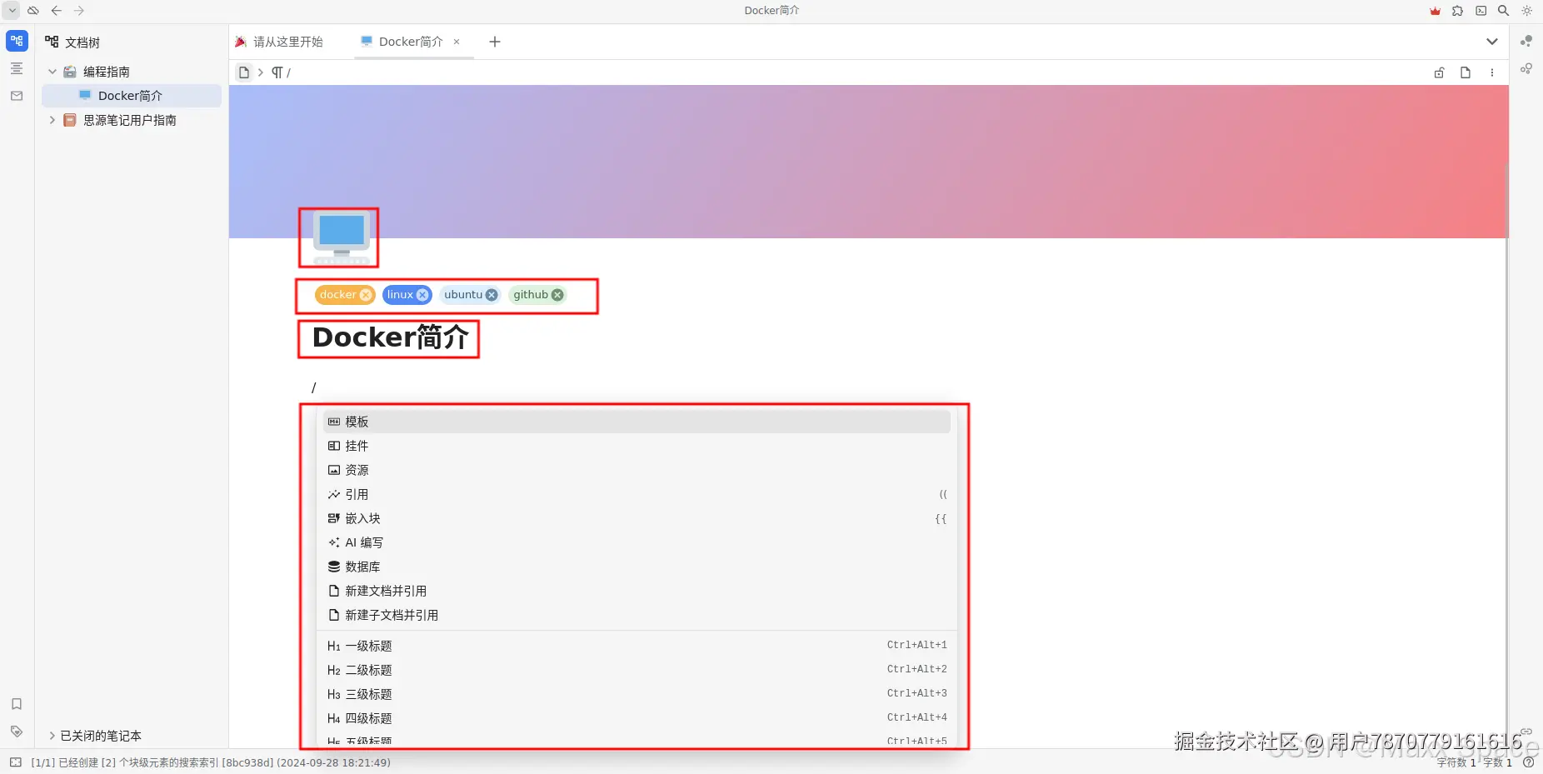This screenshot has width=1543, height=774.
Task: Click the search index status message
Action: (211, 762)
